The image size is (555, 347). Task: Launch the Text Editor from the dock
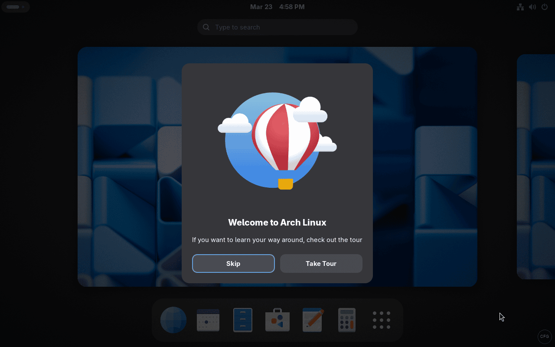point(312,320)
